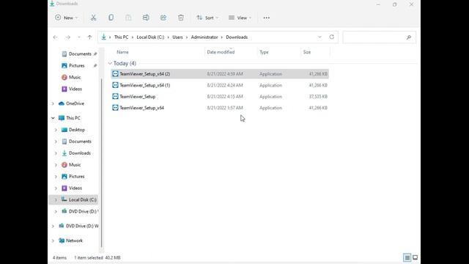469x264 pixels.
Task: Open the New item dropdown
Action: 67,18
